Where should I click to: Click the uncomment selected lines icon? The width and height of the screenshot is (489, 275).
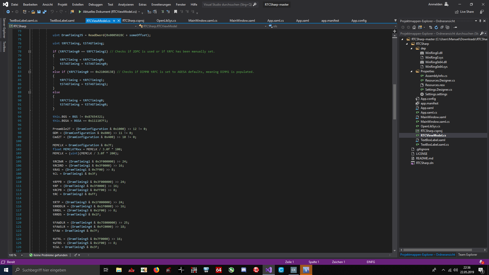click(x=168, y=12)
